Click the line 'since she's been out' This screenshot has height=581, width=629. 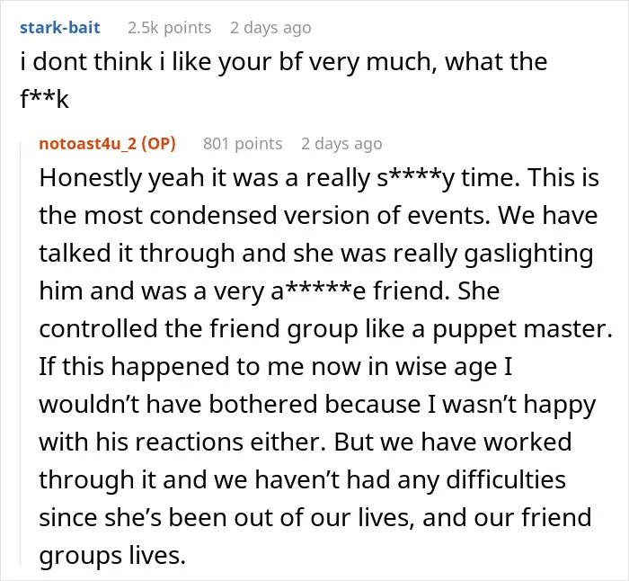(x=315, y=517)
